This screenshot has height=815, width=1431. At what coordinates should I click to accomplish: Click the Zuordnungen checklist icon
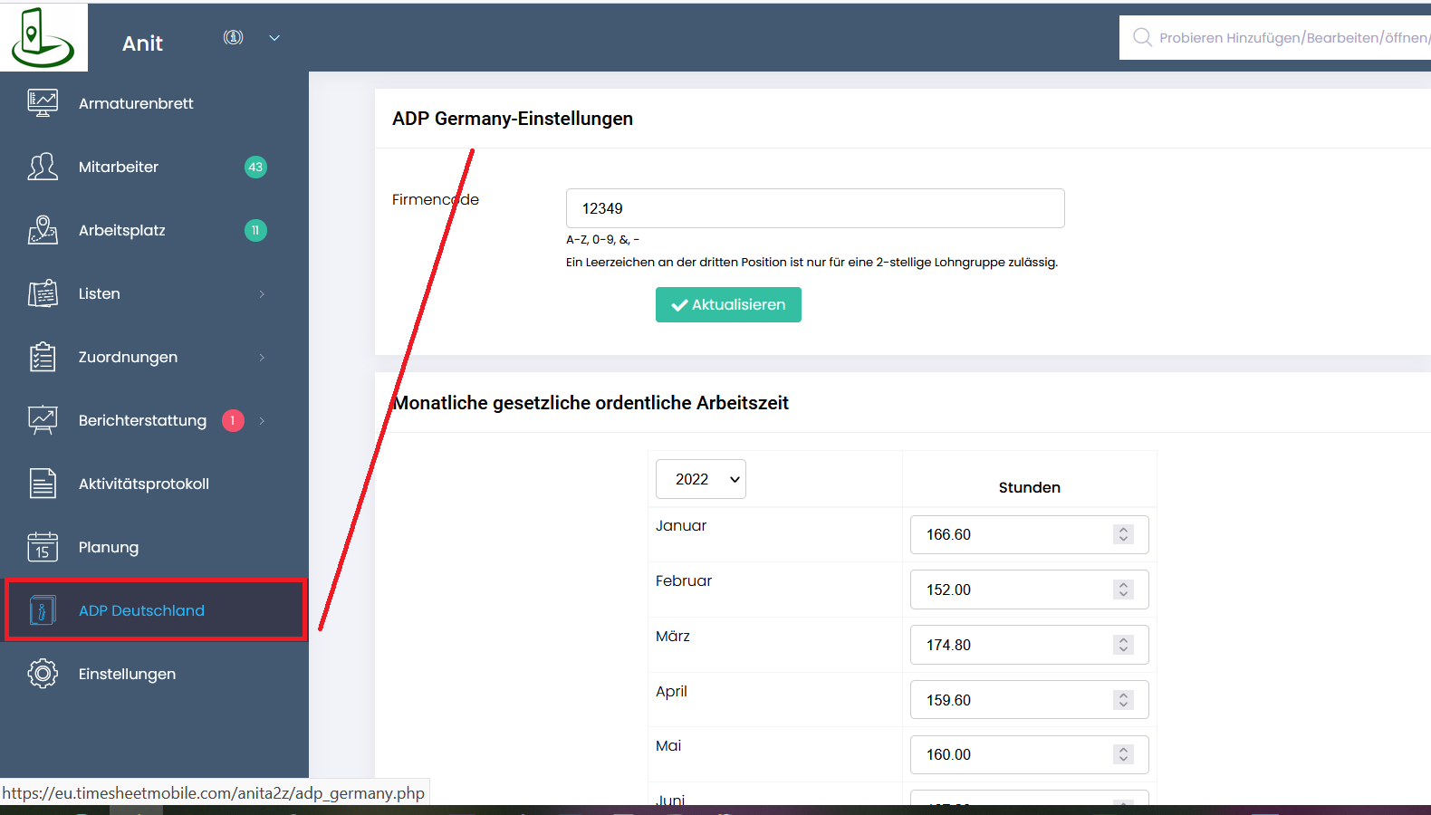coord(43,357)
